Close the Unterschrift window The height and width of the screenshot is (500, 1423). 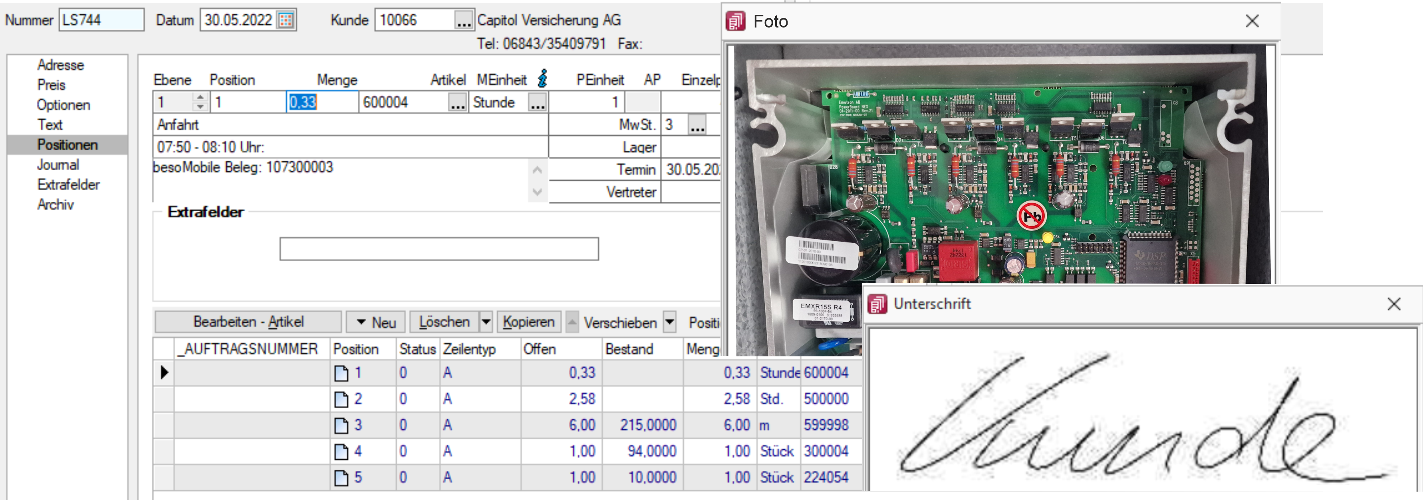[x=1394, y=304]
